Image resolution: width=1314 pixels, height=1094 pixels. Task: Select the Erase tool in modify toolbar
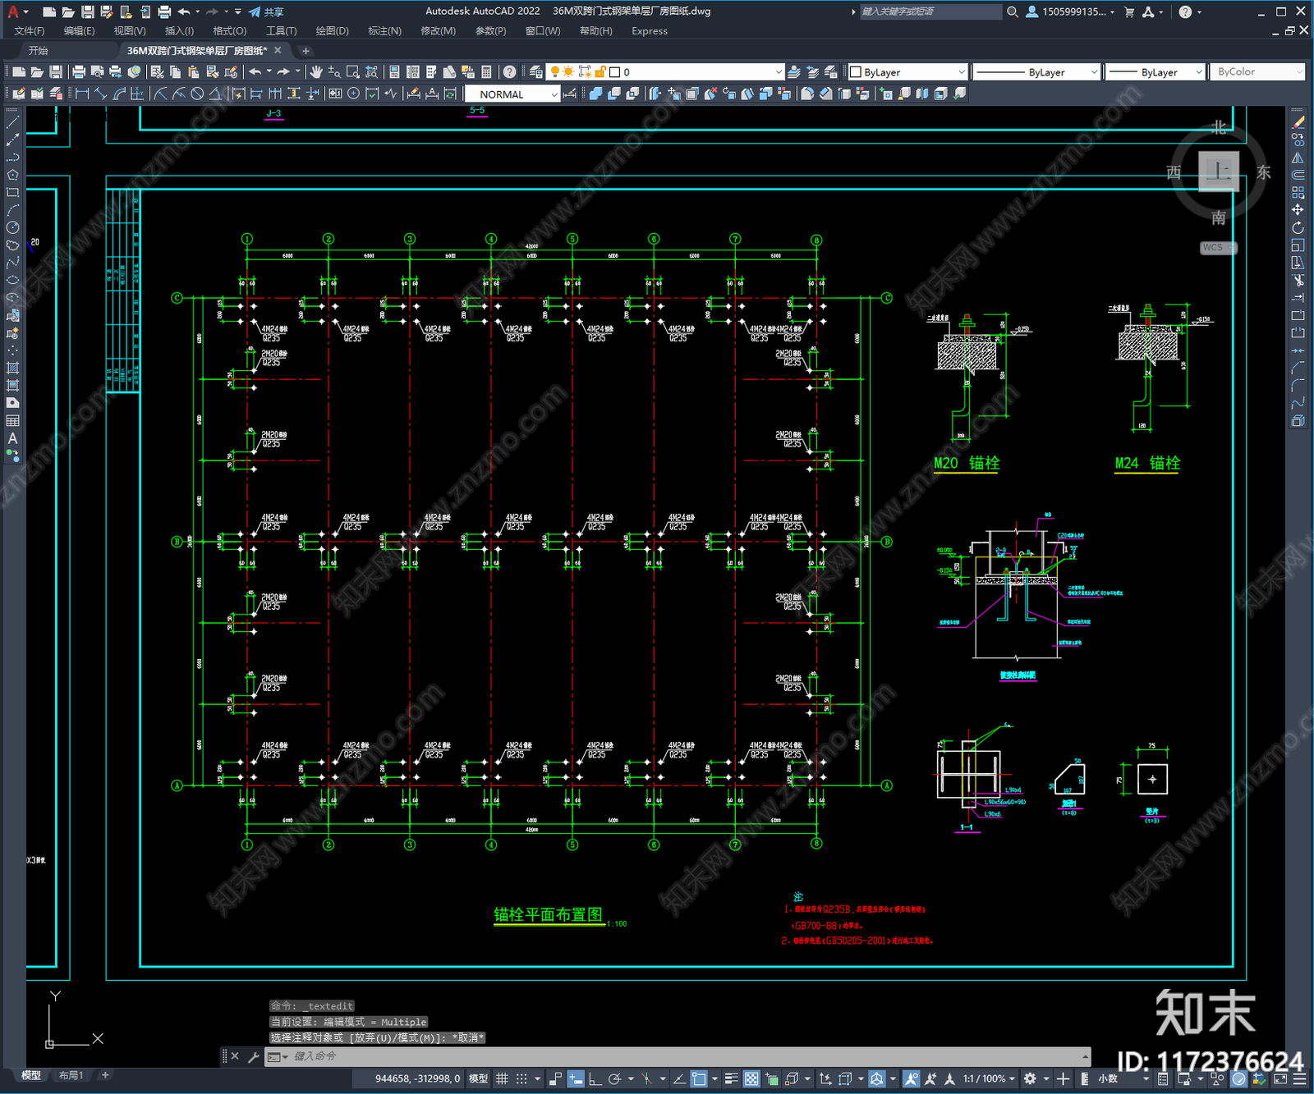[x=1298, y=122]
